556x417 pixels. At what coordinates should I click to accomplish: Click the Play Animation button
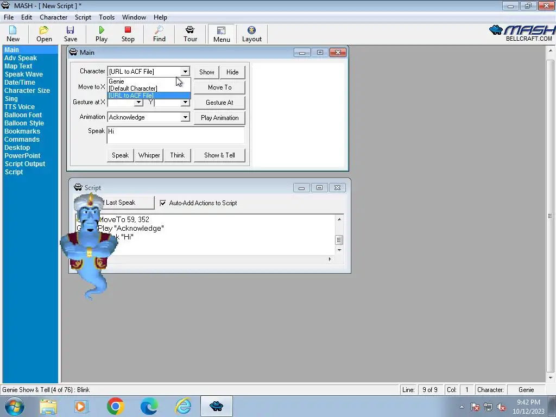click(x=219, y=118)
